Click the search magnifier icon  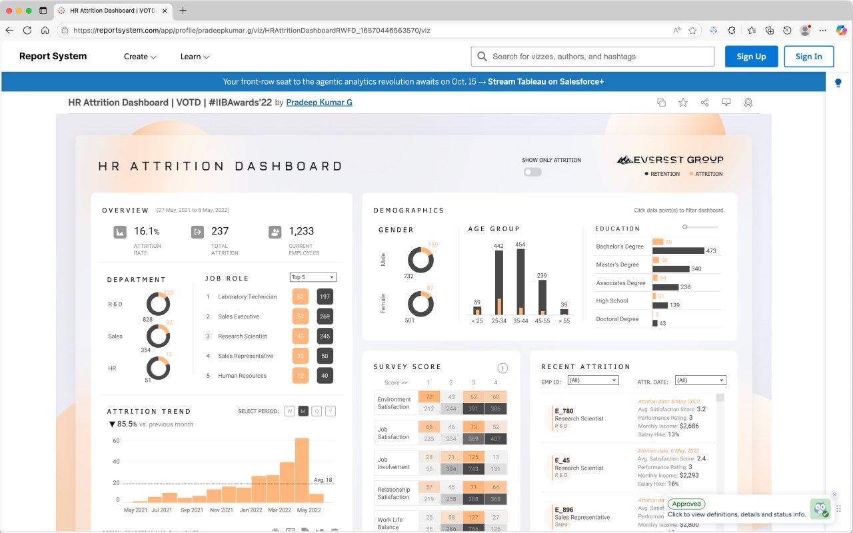click(x=482, y=57)
